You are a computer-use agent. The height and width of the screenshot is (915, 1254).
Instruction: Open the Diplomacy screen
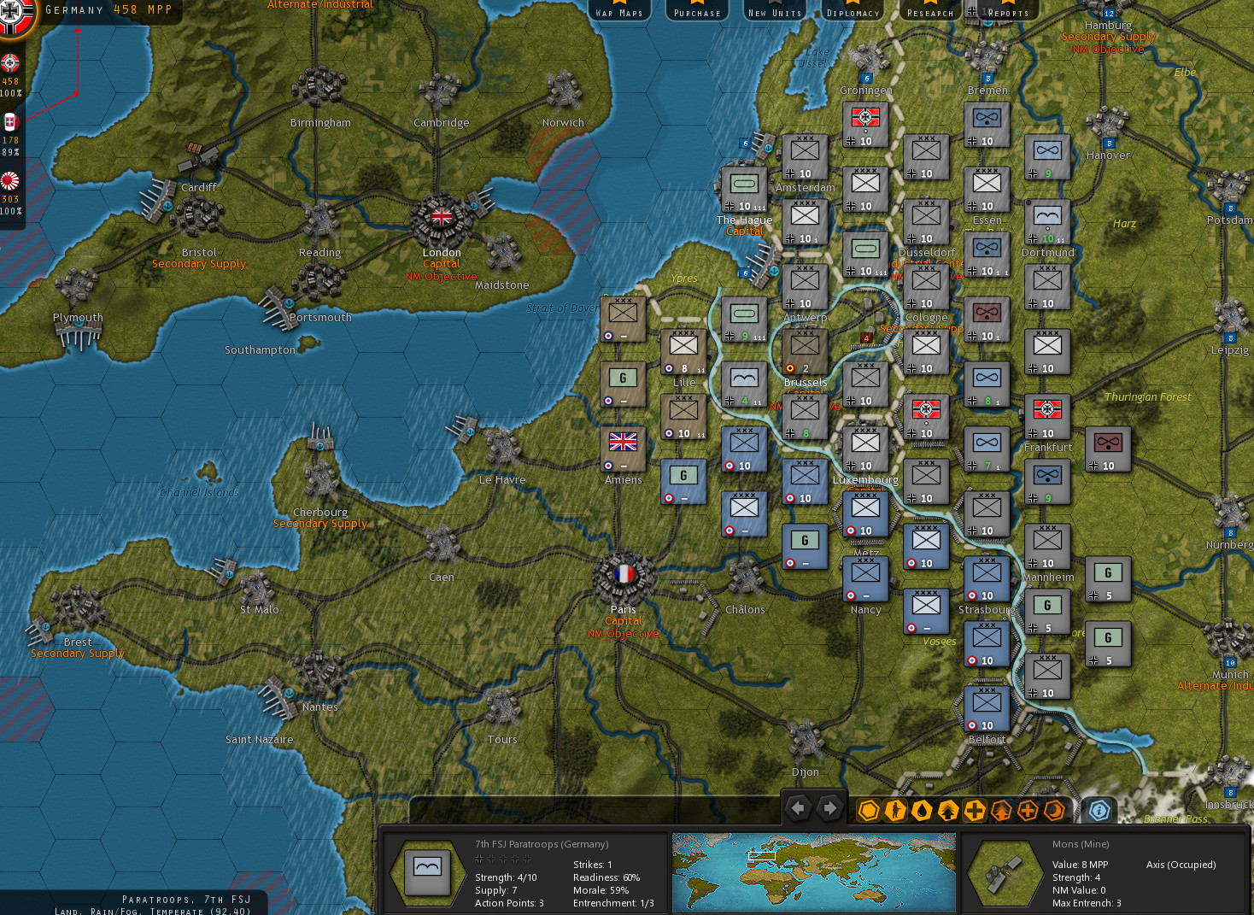click(853, 11)
